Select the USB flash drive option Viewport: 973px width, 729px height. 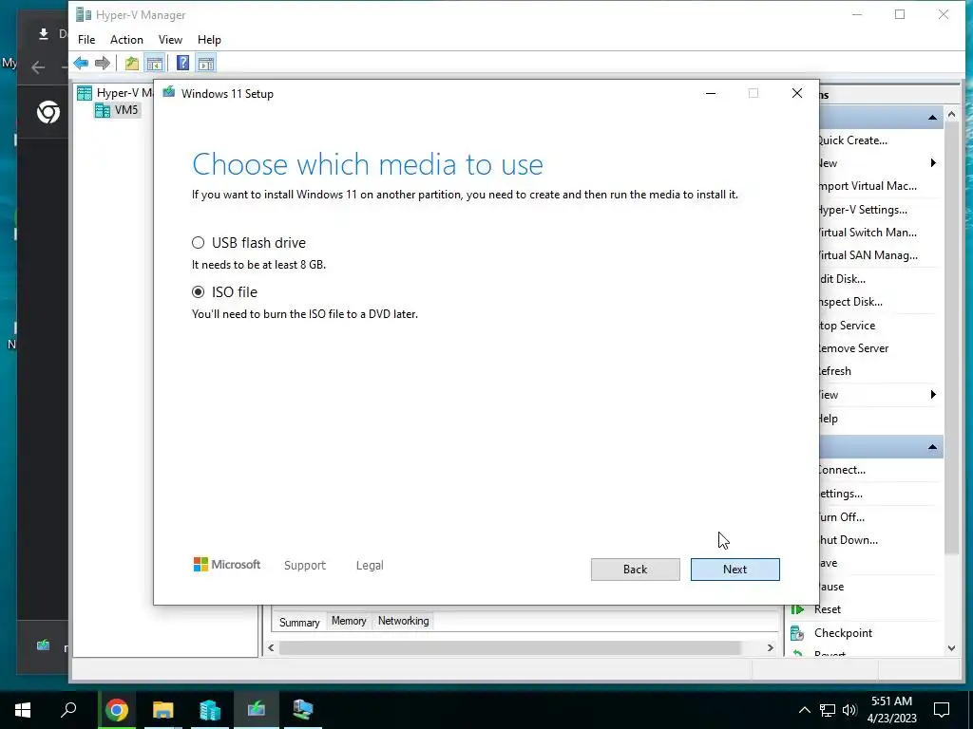click(198, 242)
